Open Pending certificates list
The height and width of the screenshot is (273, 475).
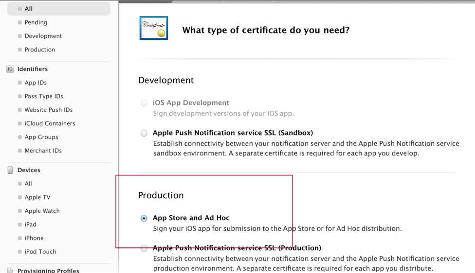coord(36,22)
